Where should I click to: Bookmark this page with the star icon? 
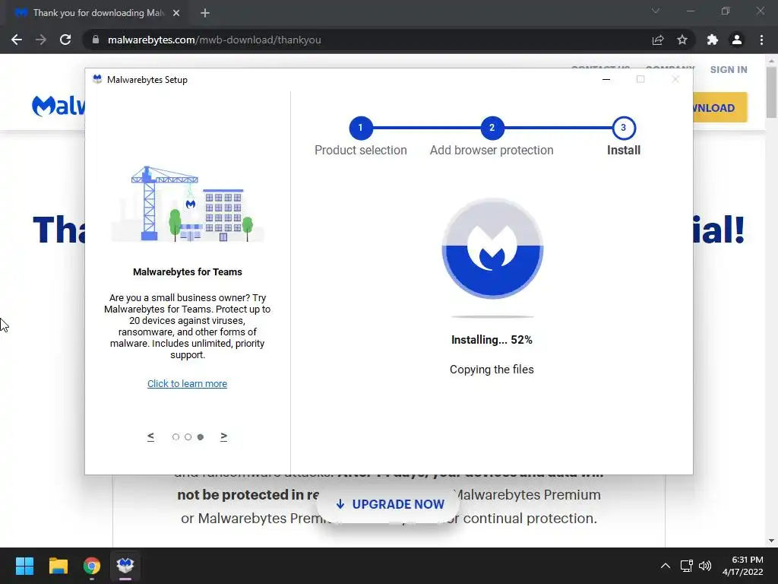coord(682,40)
